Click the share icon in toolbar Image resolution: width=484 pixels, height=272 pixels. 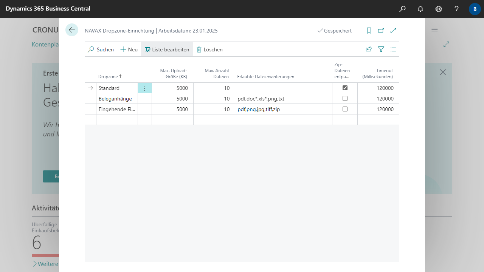coord(369,49)
